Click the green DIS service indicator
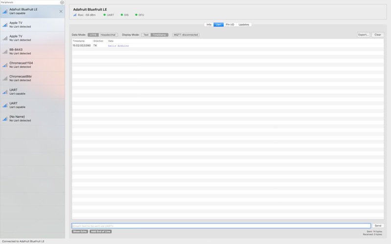 click(x=122, y=15)
